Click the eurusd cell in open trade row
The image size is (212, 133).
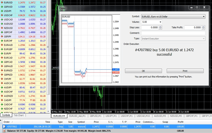tap(80, 127)
